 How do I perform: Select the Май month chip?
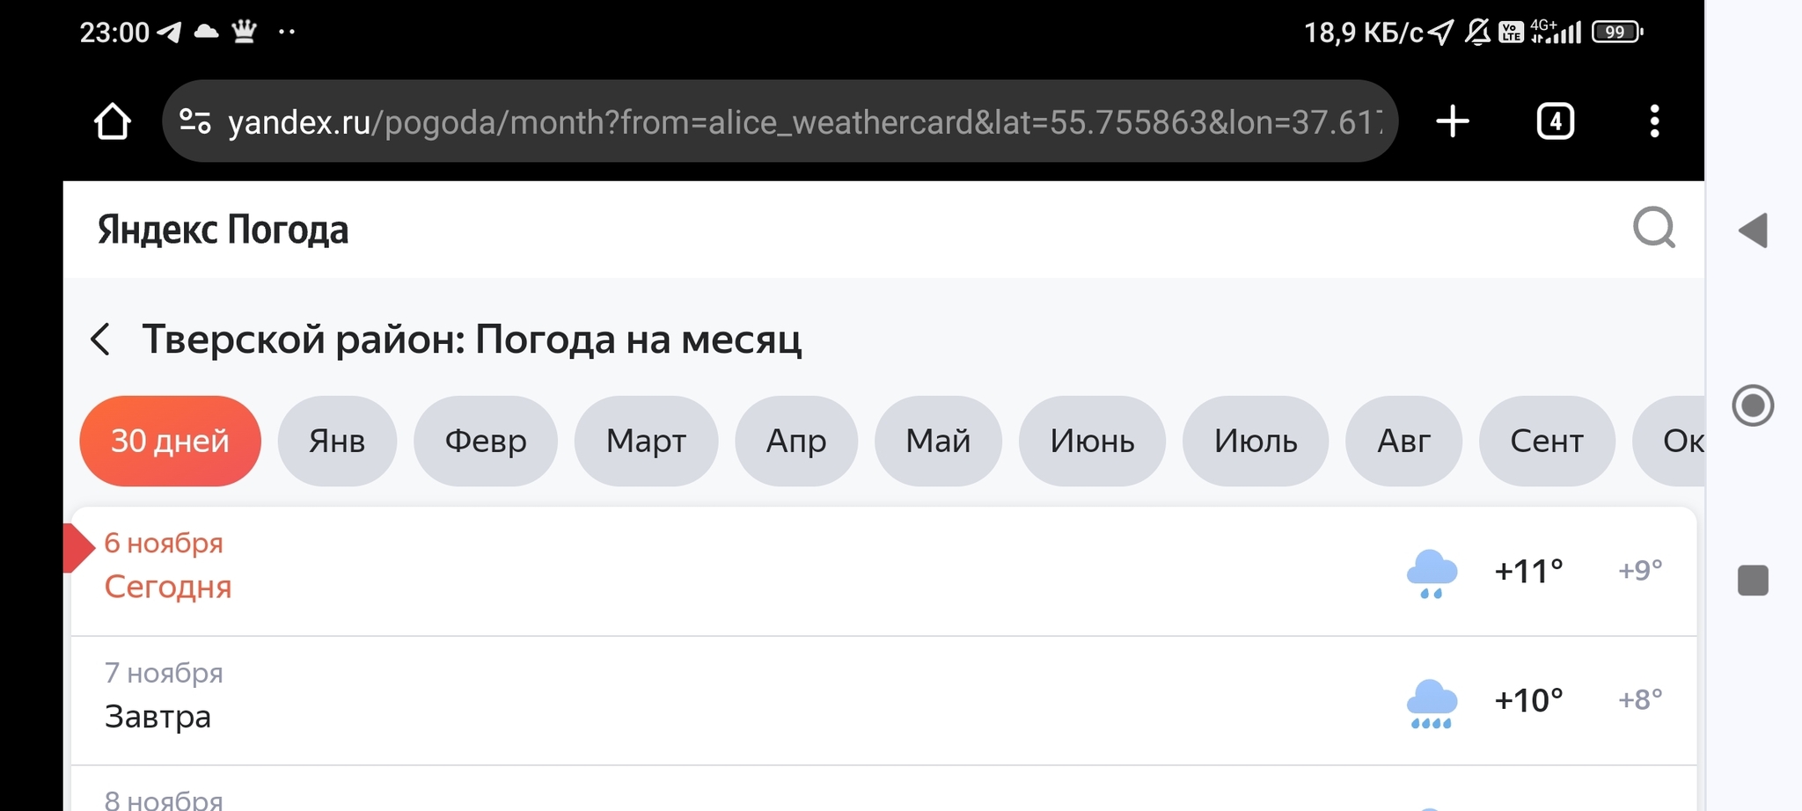coord(938,441)
